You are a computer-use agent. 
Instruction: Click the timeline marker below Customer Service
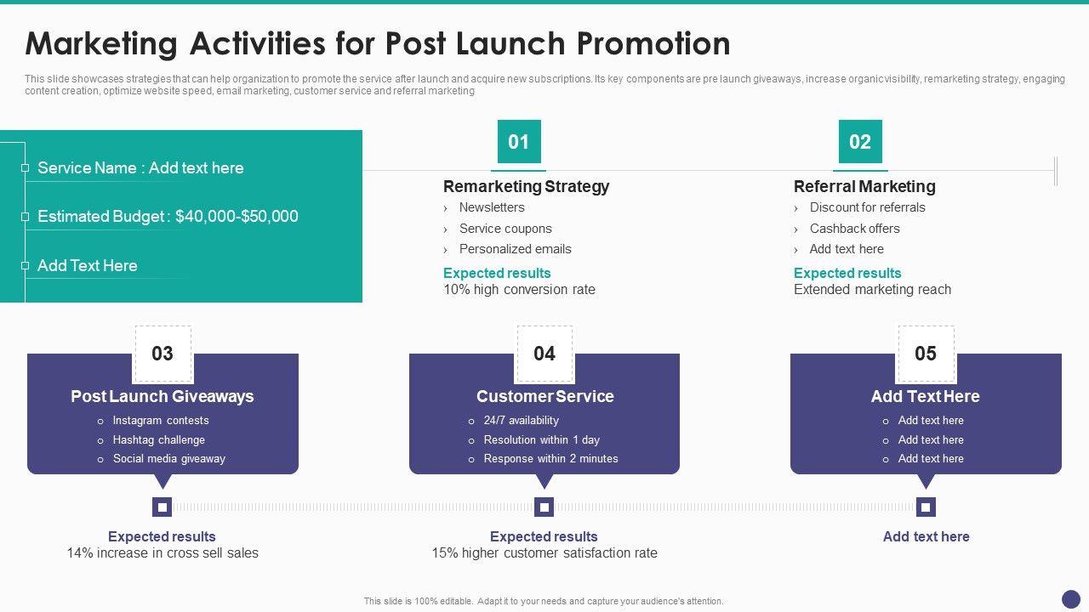(x=544, y=507)
